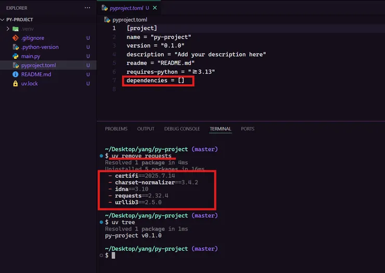
Task: Click the requires-python line
Action: pos(171,72)
